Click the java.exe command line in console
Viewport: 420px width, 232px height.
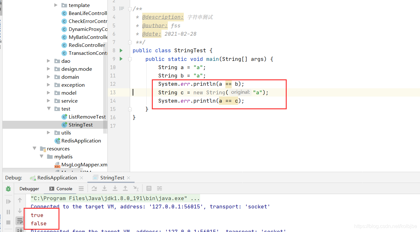115,198
